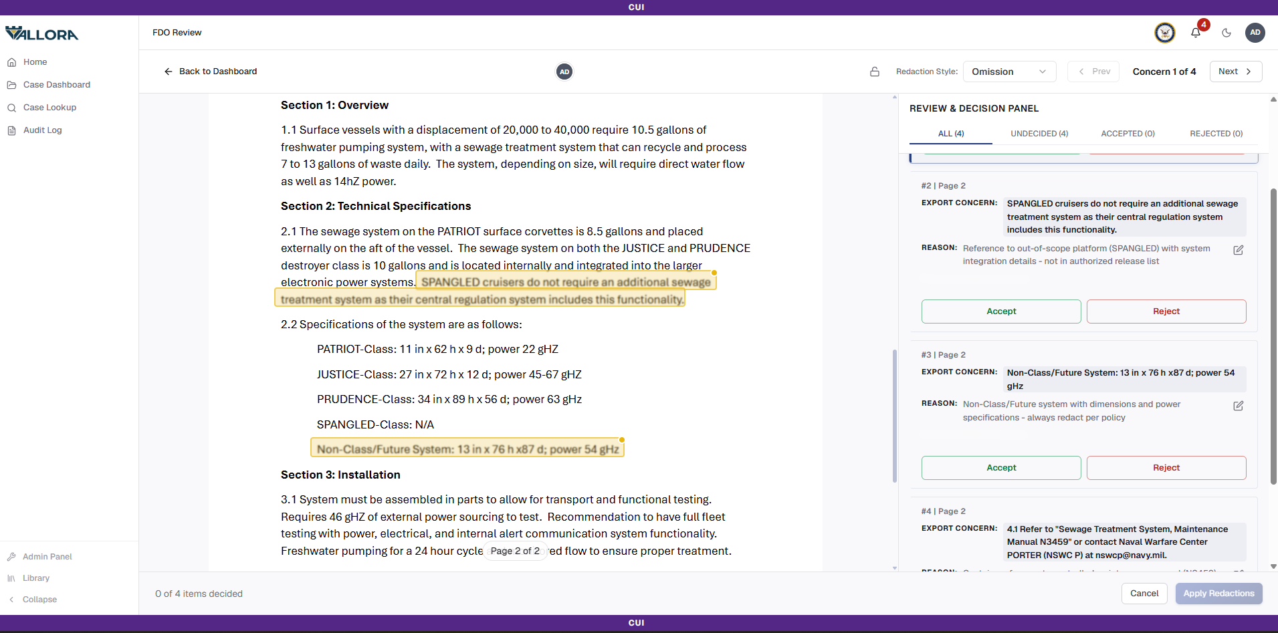Accept concern #3 Non-Class/Future System
Image resolution: width=1278 pixels, height=633 pixels.
1001,468
